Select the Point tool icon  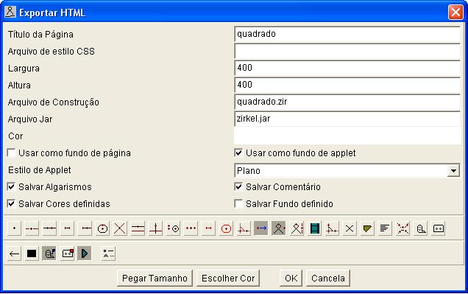point(14,229)
